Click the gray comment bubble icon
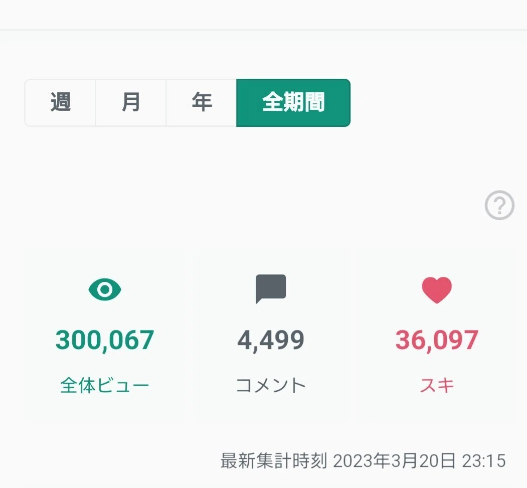Image resolution: width=527 pixels, height=488 pixels. click(271, 289)
